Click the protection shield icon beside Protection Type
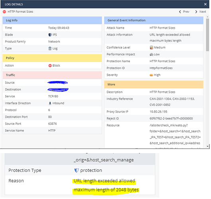The height and width of the screenshot is (199, 211). (76, 171)
